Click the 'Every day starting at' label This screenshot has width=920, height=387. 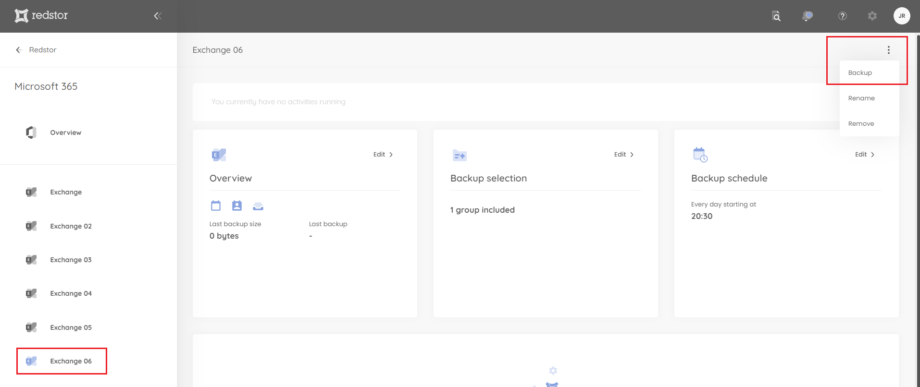[x=723, y=204]
